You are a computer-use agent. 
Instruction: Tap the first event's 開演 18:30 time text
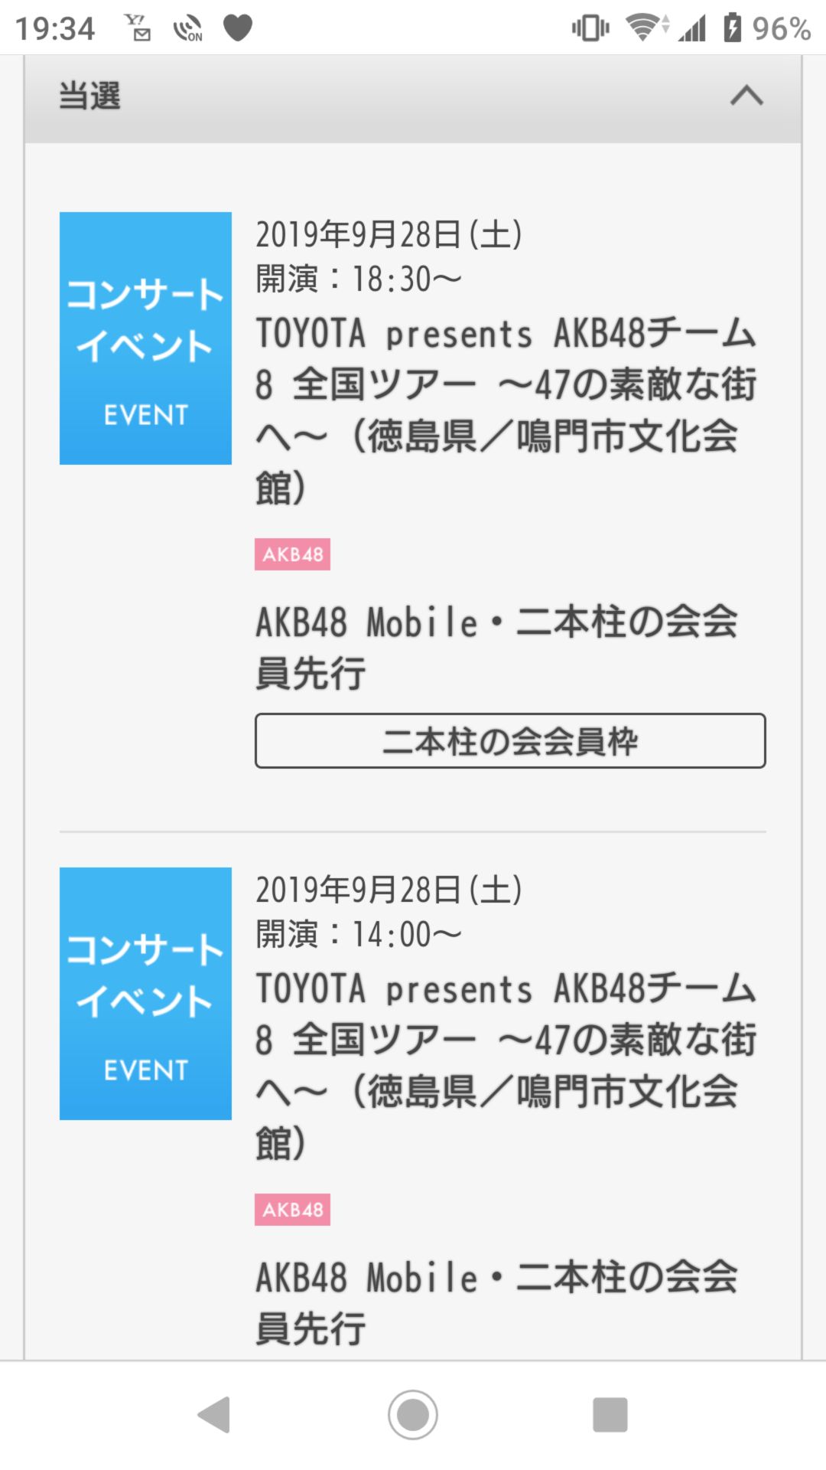[x=358, y=279]
